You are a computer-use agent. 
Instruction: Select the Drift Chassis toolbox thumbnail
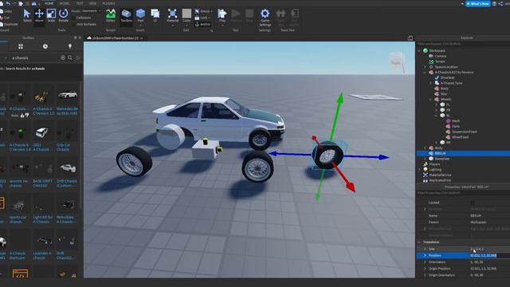pos(67,168)
